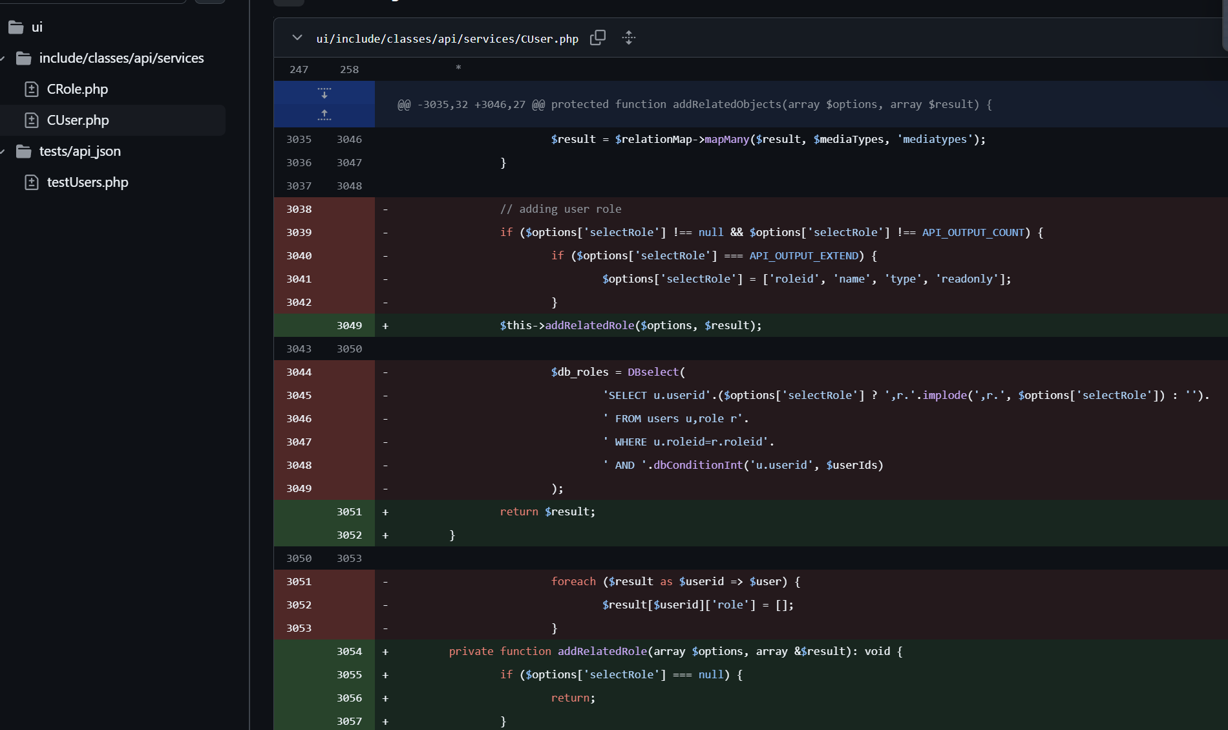Copy the CUser.php file path
The height and width of the screenshot is (730, 1228).
point(598,38)
